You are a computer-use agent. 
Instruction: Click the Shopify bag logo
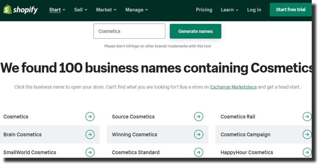click(x=7, y=9)
